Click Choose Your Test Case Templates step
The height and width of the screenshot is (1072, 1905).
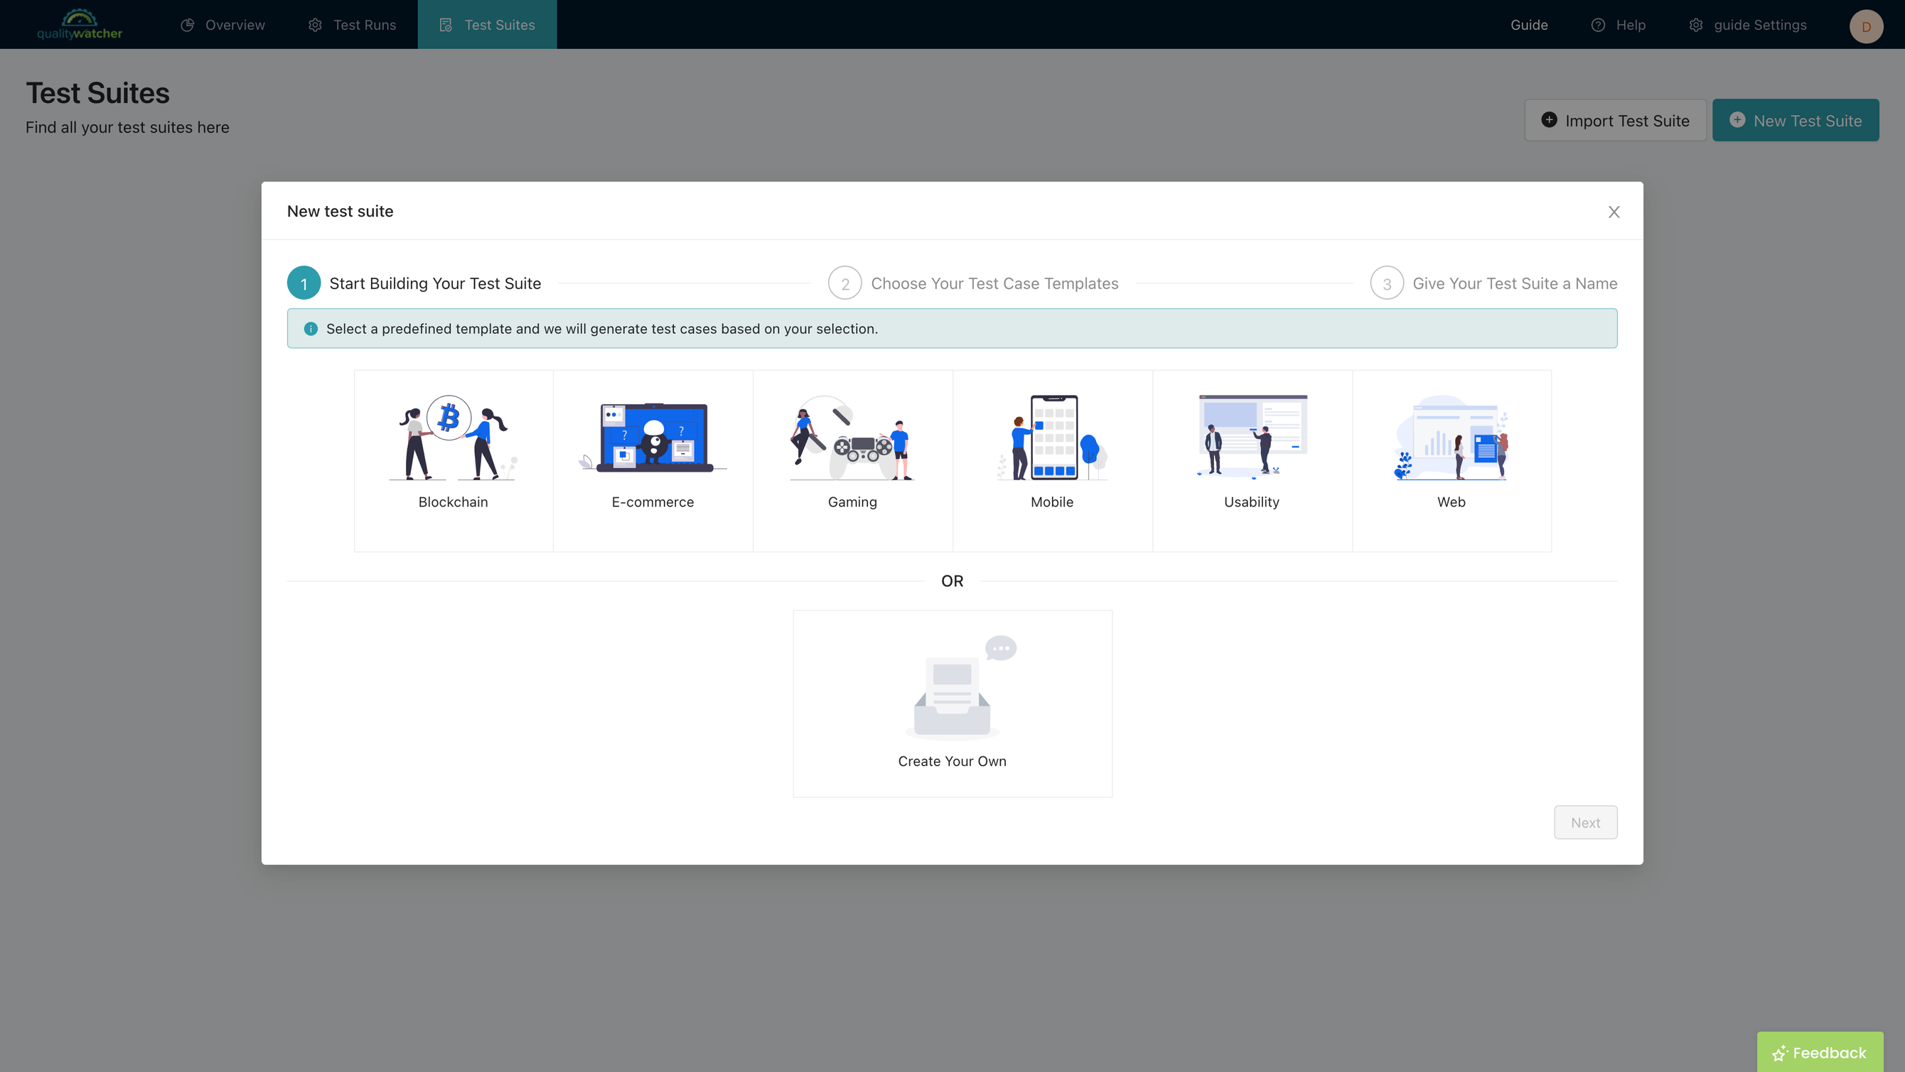[x=994, y=283]
